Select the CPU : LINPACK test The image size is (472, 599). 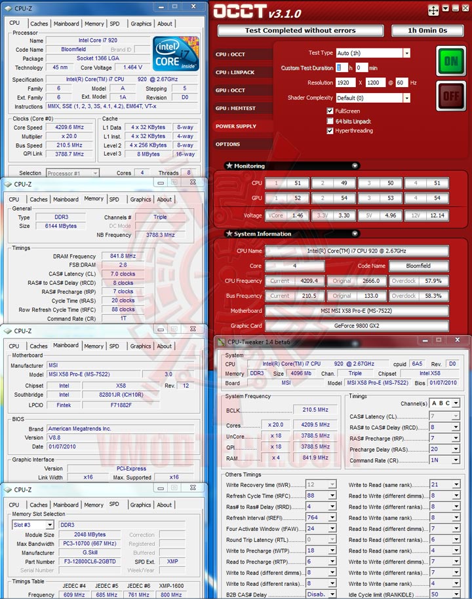pos(243,72)
